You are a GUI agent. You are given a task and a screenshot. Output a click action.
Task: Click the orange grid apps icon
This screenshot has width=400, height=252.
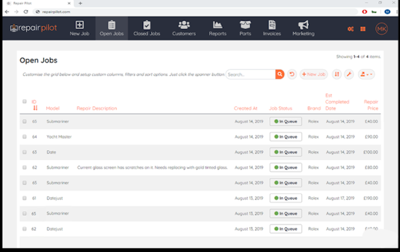coord(363,29)
